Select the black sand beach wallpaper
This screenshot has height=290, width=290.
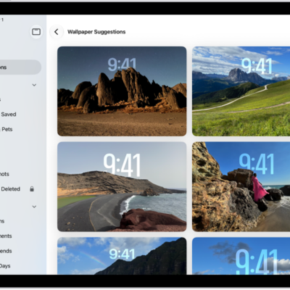tap(122, 186)
